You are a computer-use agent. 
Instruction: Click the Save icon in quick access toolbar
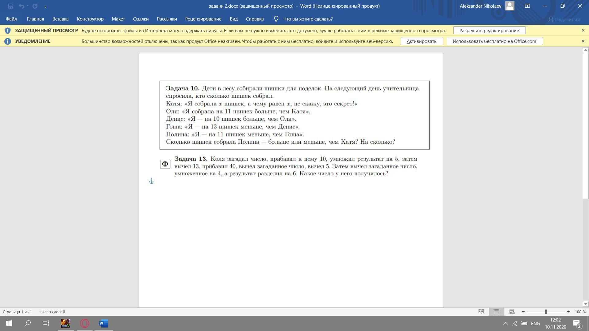(11, 6)
